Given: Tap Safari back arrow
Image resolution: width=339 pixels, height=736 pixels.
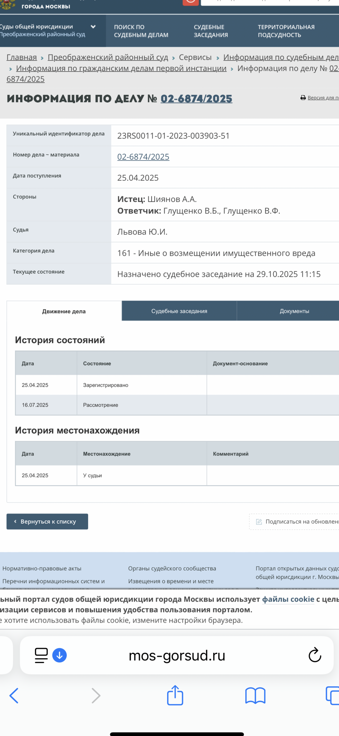Looking at the screenshot, I should (x=14, y=695).
